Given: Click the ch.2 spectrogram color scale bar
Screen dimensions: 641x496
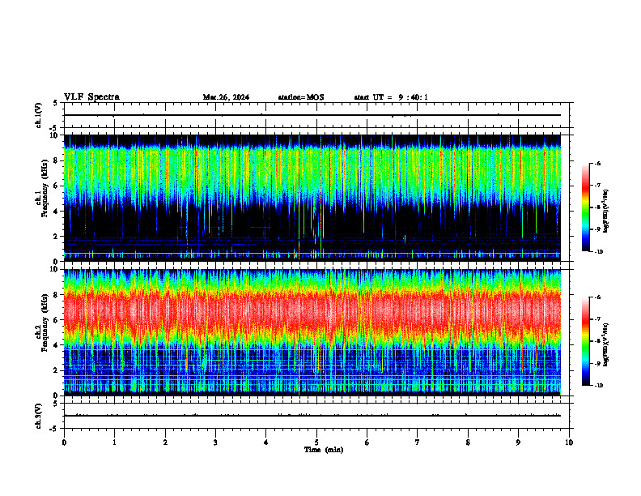Looking at the screenshot, I should pyautogui.click(x=585, y=341).
